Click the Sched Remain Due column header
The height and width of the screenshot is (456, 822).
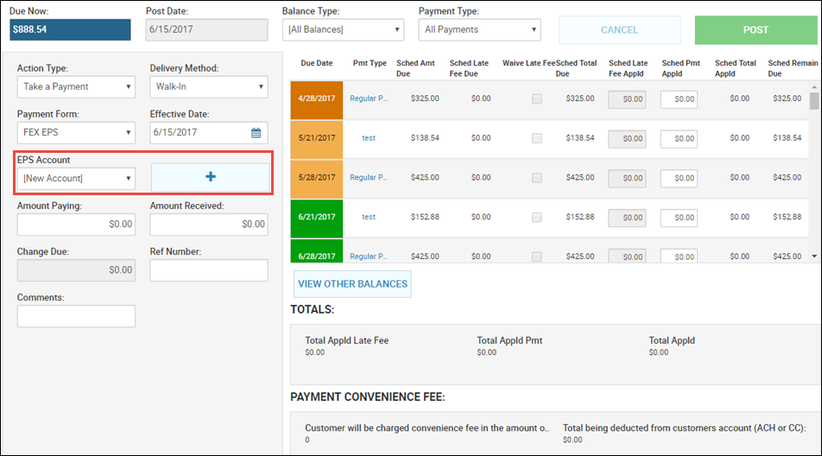pyautogui.click(x=792, y=68)
